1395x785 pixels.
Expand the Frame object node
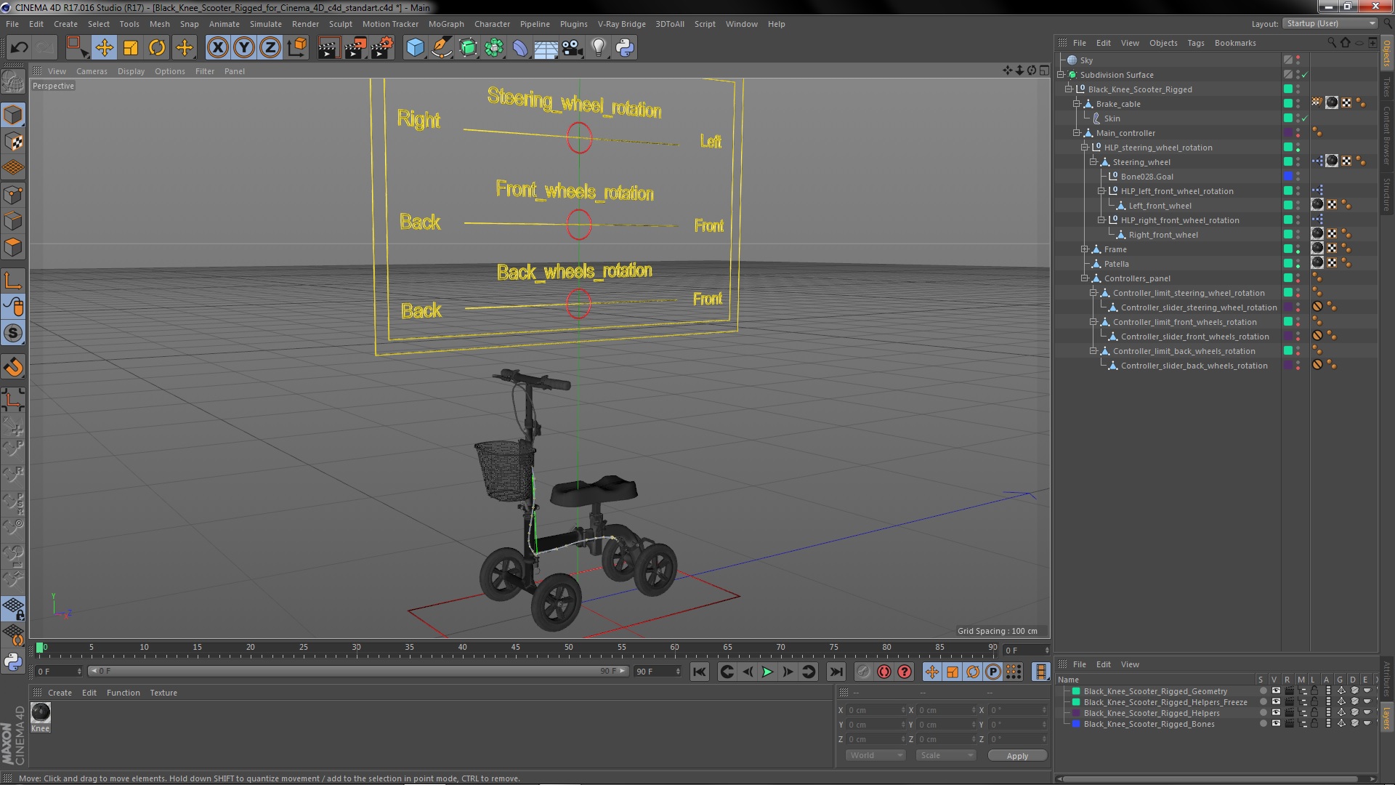(x=1085, y=249)
